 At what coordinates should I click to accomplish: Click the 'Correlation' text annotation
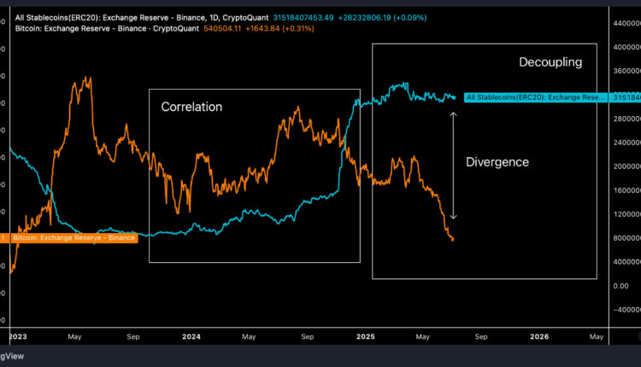coord(191,108)
